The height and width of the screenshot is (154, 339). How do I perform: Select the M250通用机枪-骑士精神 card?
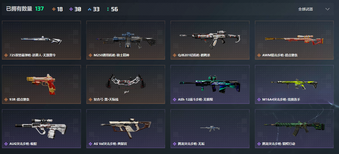click(126, 40)
